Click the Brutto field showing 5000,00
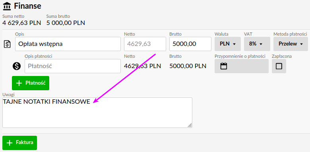Screen dimensions: 310x152 pyautogui.click(x=190, y=44)
